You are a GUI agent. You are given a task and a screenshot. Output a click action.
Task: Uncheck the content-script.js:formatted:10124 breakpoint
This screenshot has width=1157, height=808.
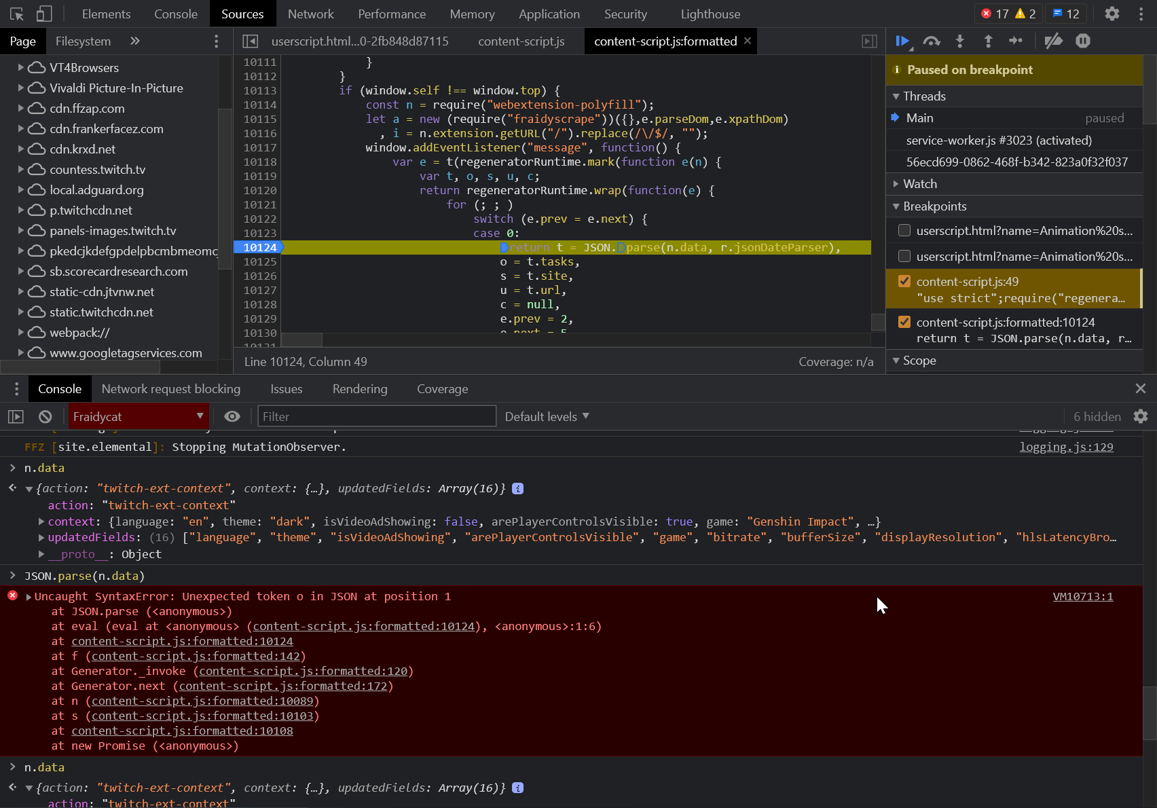tap(904, 322)
